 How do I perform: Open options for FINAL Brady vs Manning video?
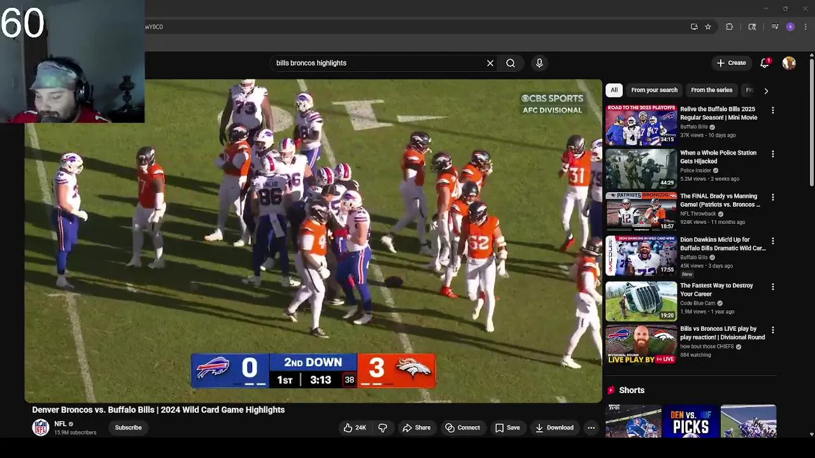pos(773,197)
